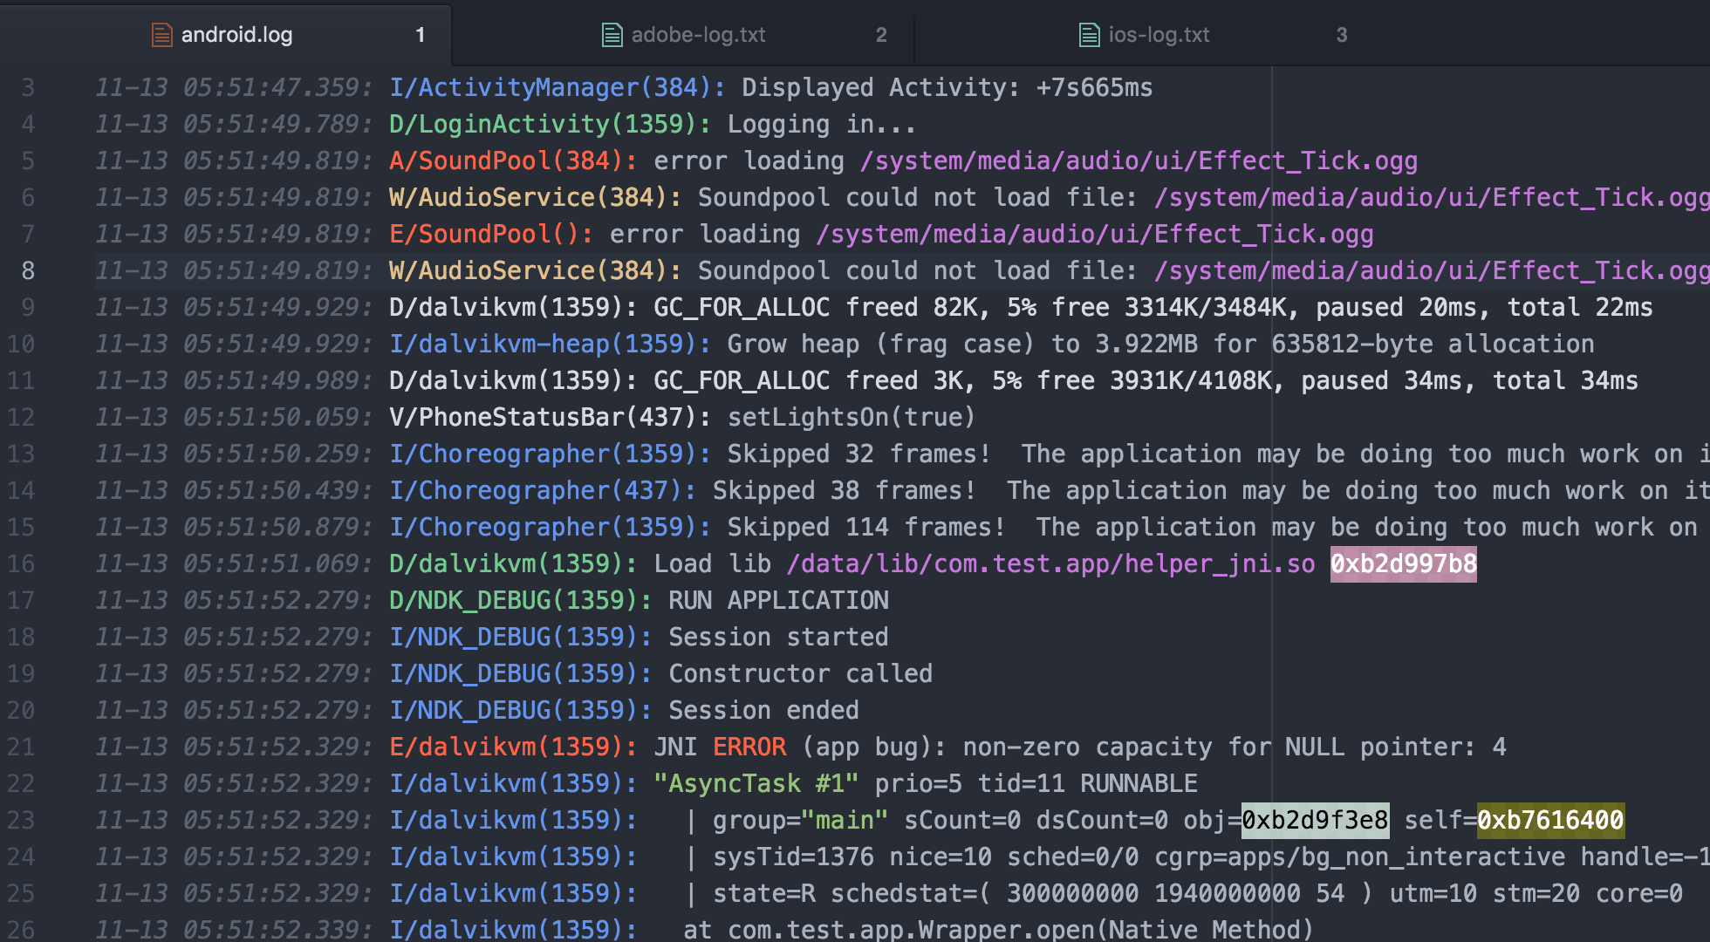Click 'Constructor called' message
Viewport: 1710px width, 942px height.
(x=801, y=673)
